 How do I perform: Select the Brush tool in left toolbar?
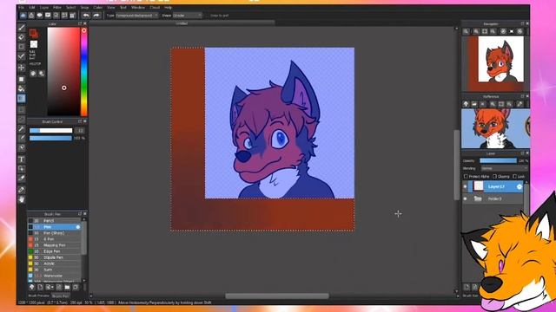tap(22, 27)
